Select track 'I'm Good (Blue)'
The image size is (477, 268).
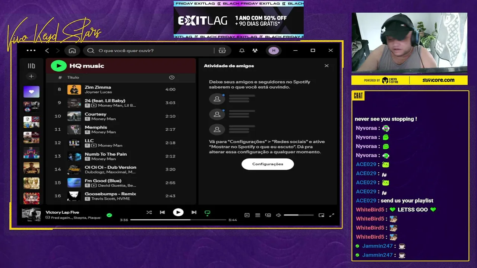point(121,183)
